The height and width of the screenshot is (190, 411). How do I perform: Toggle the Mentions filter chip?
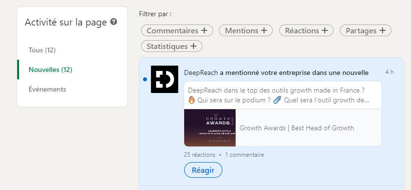pos(246,30)
